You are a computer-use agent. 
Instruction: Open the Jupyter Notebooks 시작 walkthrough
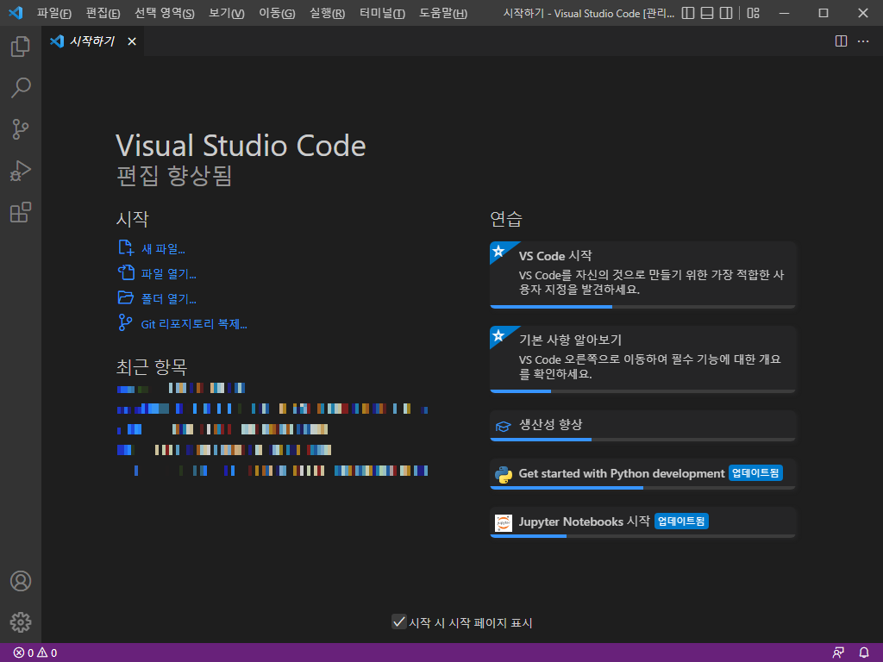(642, 522)
